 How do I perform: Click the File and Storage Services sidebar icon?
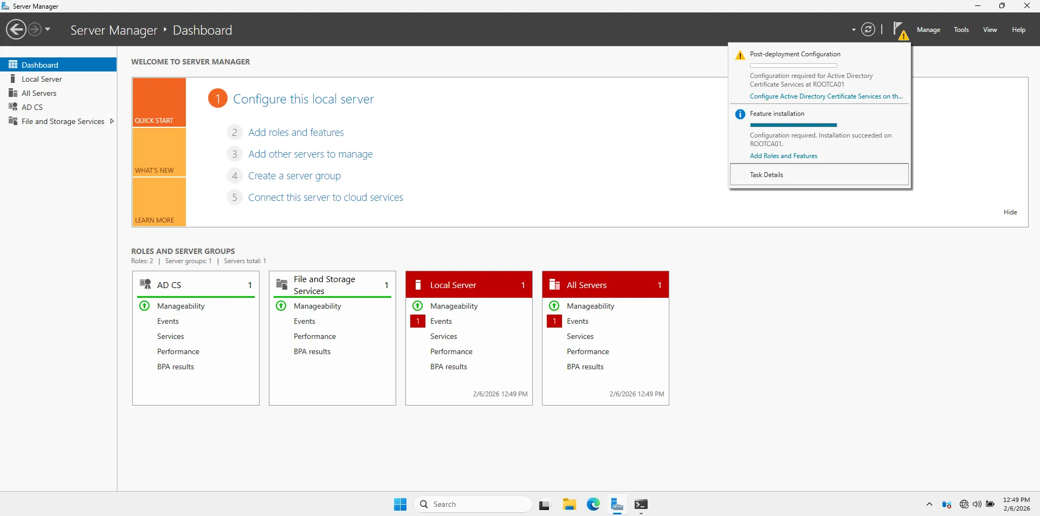pyautogui.click(x=13, y=121)
